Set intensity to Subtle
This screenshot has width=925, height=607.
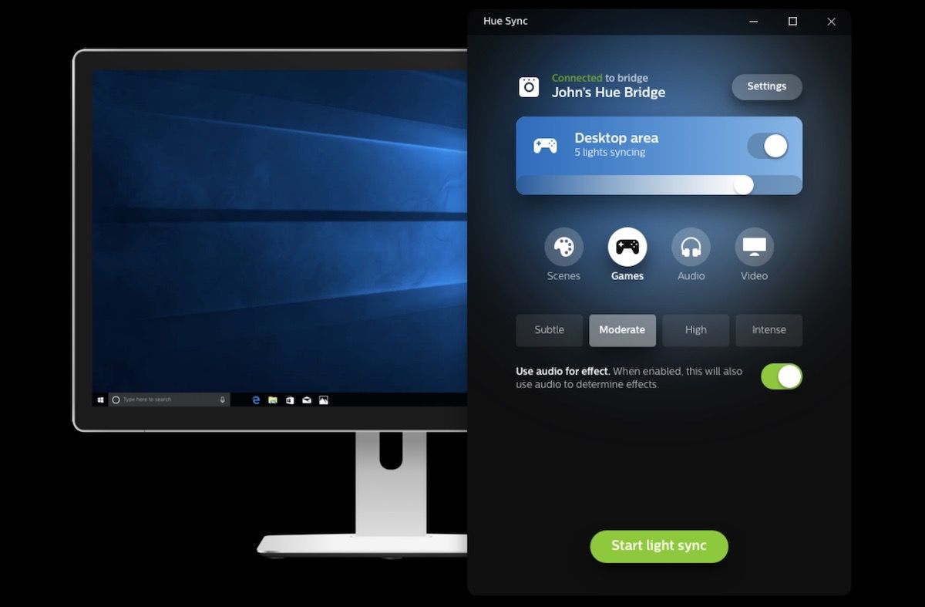[549, 330]
